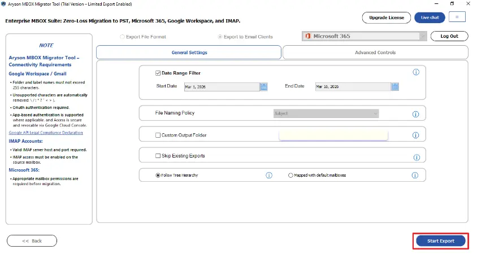Select the General Settings tab
The width and height of the screenshot is (477, 254).
click(189, 52)
